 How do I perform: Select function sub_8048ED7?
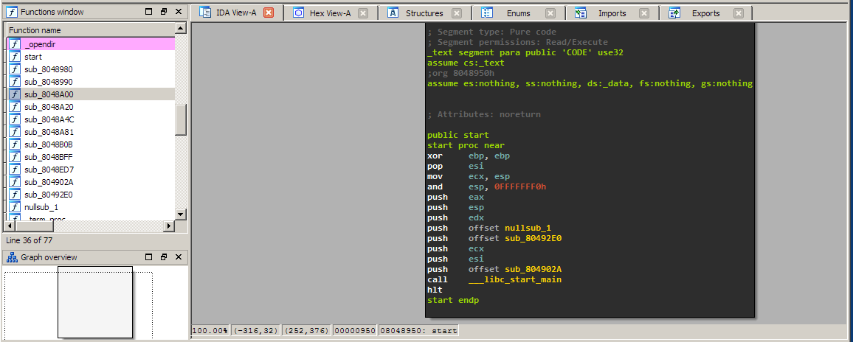point(91,169)
